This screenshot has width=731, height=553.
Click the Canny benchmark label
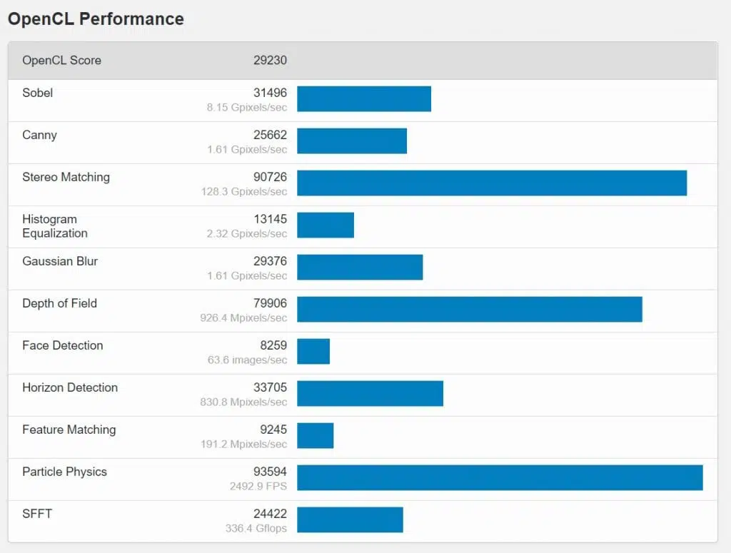click(x=40, y=135)
